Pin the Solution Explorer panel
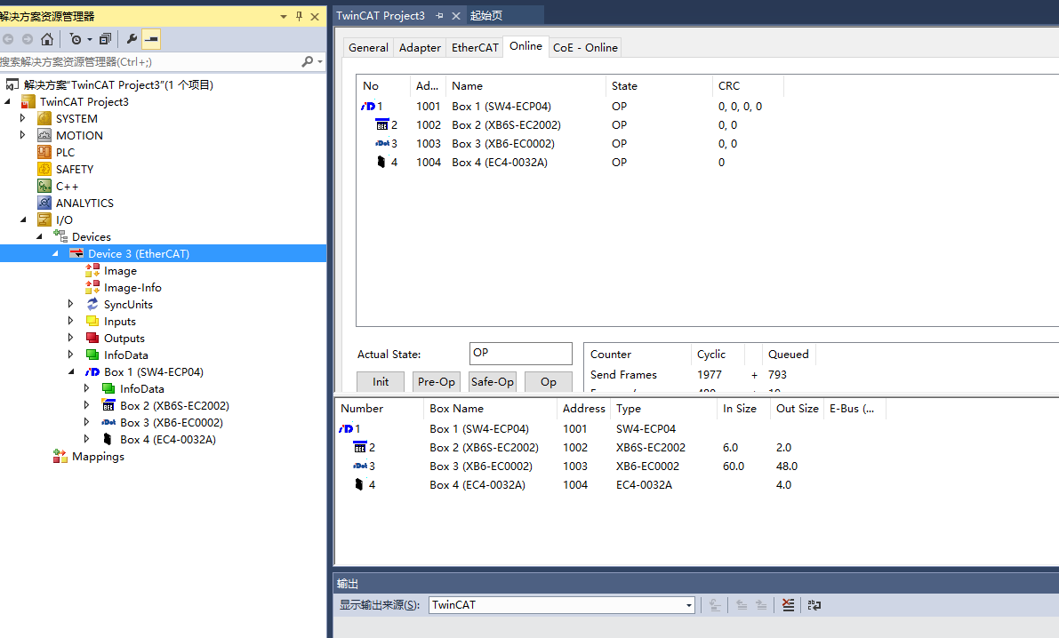The width and height of the screenshot is (1059, 638). (299, 16)
